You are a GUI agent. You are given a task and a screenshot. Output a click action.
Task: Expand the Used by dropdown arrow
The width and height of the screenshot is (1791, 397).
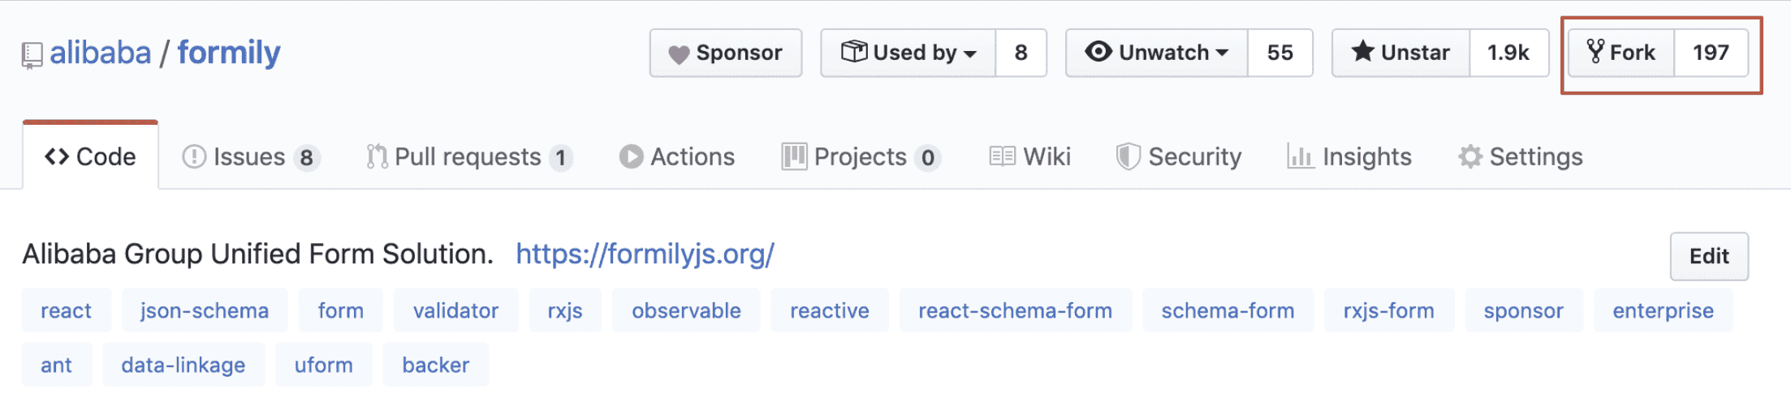[x=970, y=53]
